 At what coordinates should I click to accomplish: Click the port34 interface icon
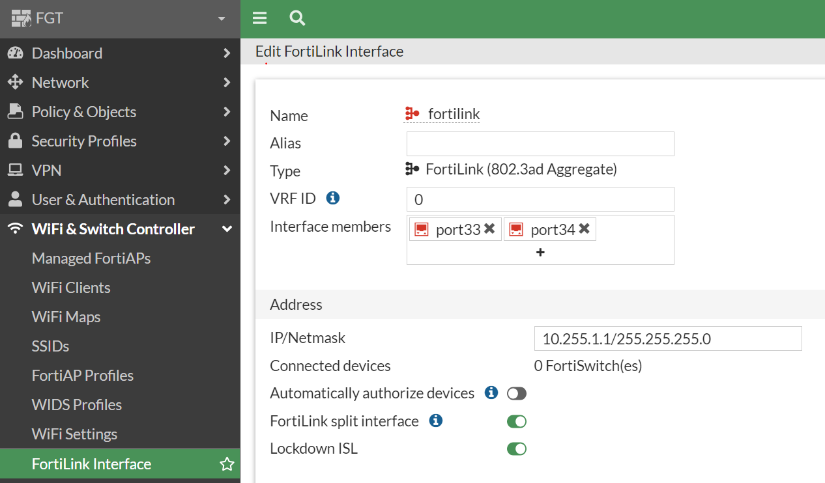click(516, 229)
